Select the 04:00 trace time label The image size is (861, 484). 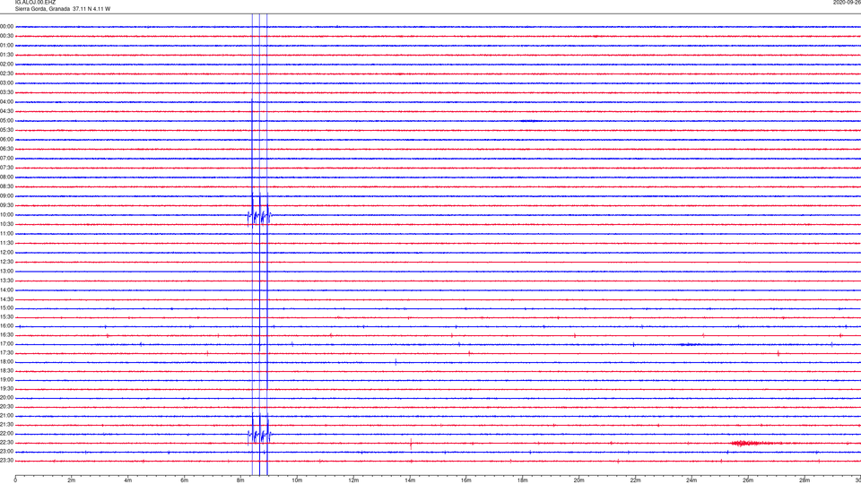7,101
